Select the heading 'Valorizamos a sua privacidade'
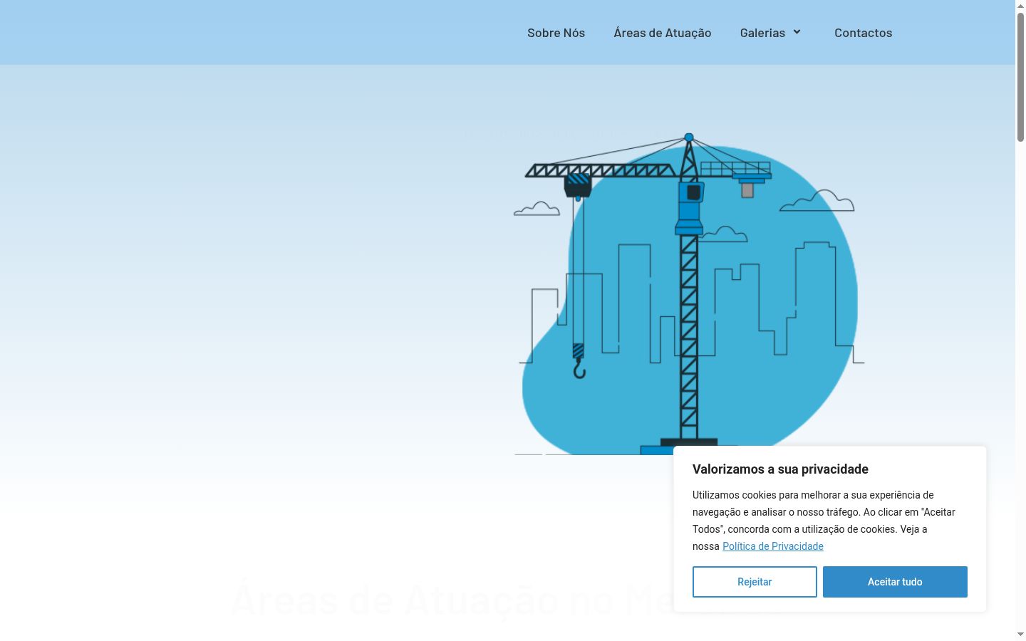1026x641 pixels. 780,469
